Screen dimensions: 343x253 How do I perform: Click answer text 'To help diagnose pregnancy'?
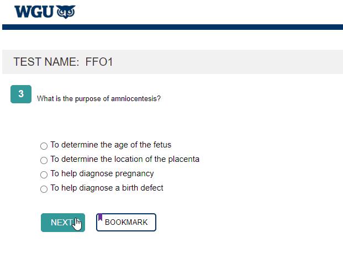coord(102,173)
